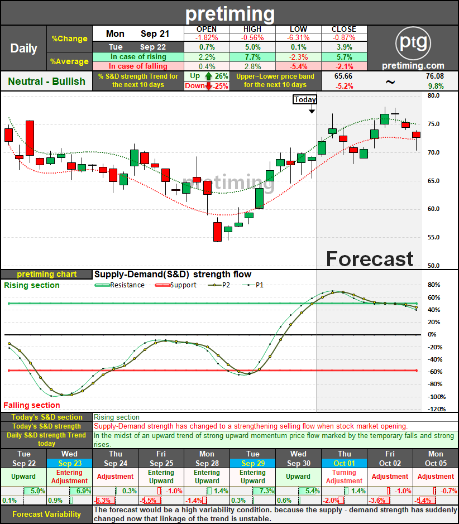Click the green Up arrow icon
The image size is (459, 524).
(209, 76)
